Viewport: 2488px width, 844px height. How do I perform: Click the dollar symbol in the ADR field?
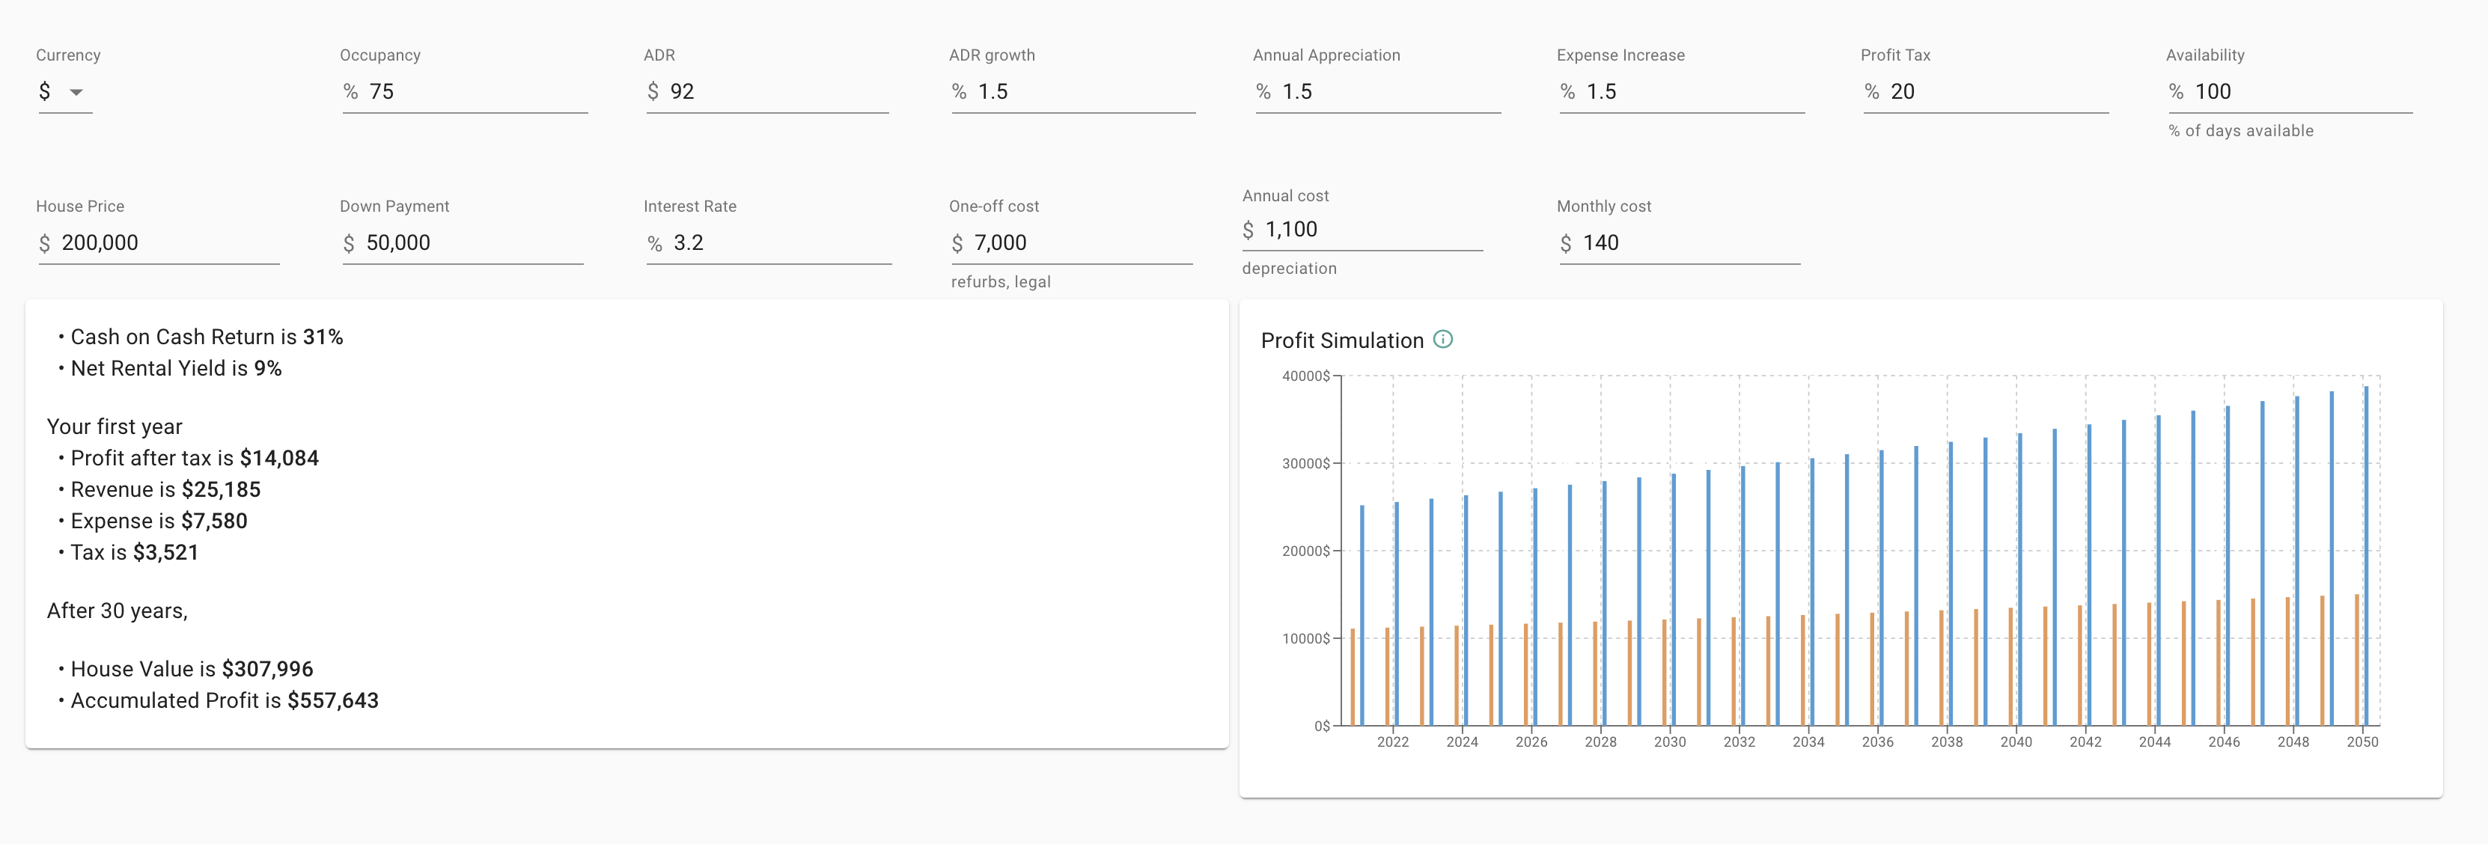pyautogui.click(x=652, y=92)
